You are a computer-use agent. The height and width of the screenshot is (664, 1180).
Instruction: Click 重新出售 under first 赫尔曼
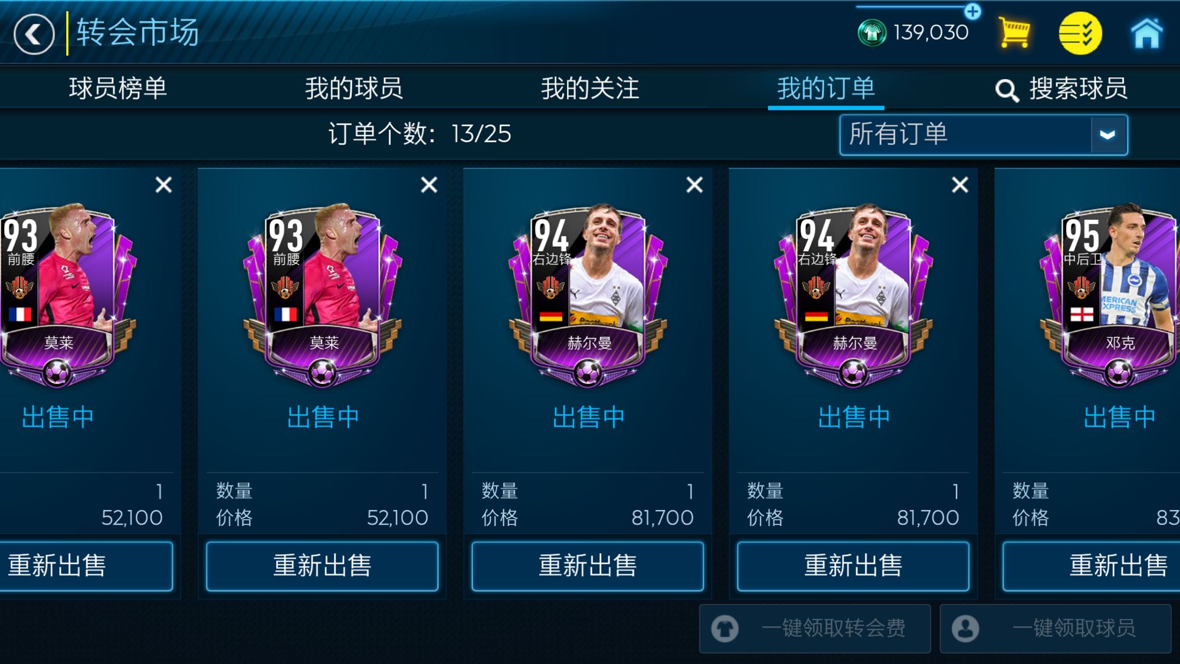point(588,566)
